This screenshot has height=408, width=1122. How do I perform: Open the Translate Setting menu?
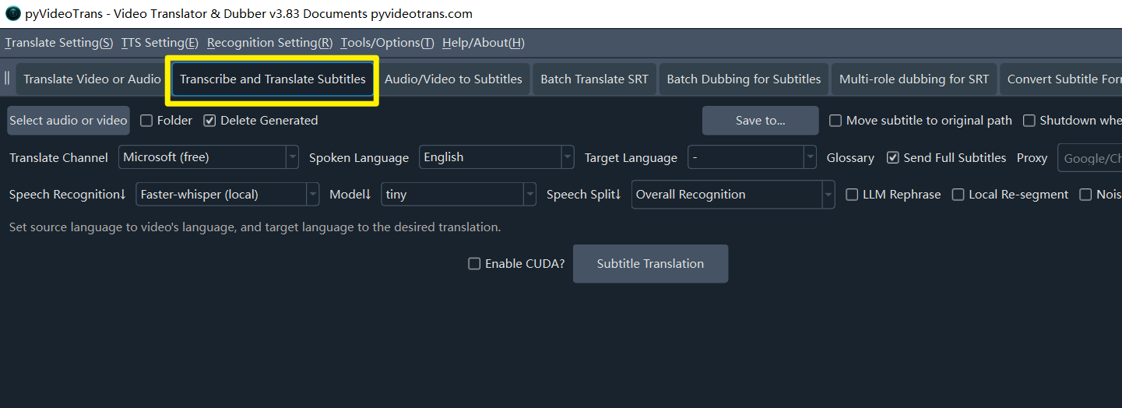pos(58,43)
